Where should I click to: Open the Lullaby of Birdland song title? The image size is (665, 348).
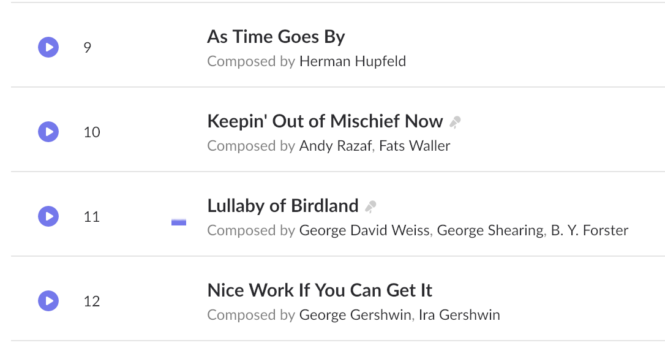point(283,206)
